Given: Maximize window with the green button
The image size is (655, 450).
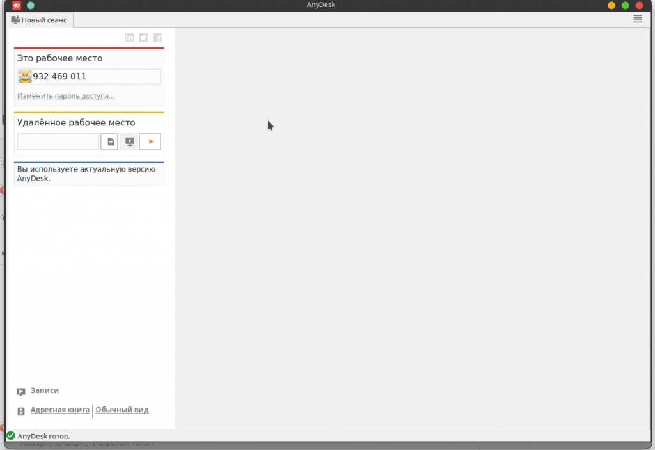Looking at the screenshot, I should coord(626,5).
